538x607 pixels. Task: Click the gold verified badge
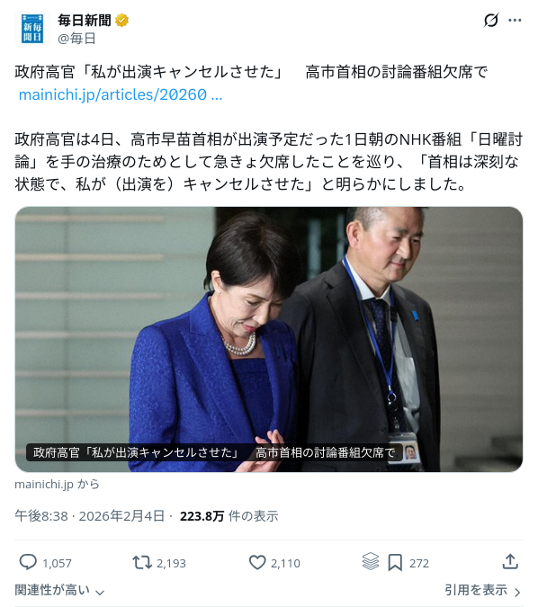click(122, 20)
